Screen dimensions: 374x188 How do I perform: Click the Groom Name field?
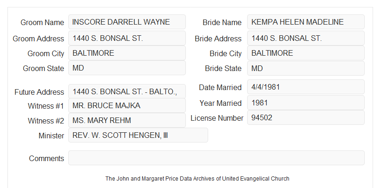point(127,22)
